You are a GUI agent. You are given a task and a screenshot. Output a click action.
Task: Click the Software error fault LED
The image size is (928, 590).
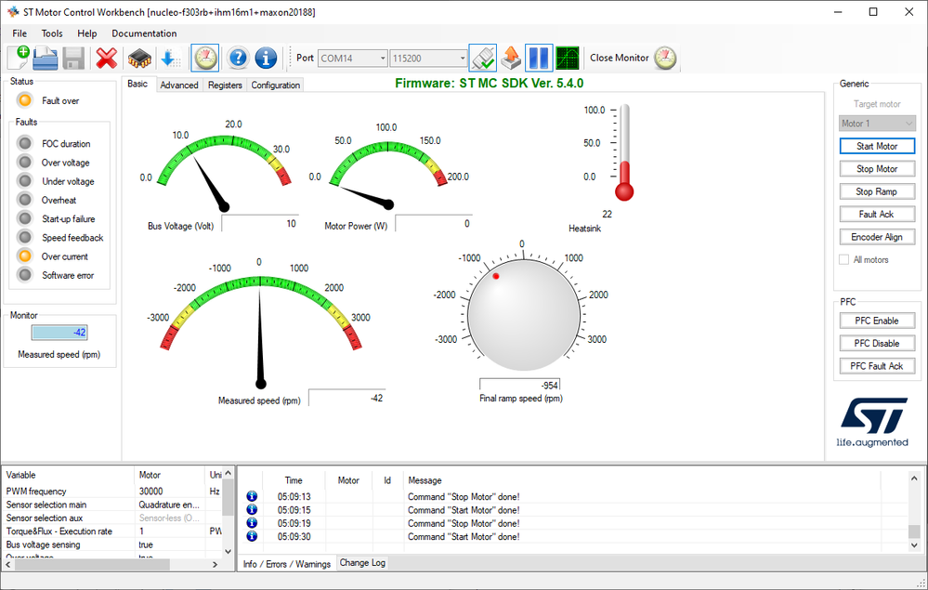pyautogui.click(x=25, y=275)
